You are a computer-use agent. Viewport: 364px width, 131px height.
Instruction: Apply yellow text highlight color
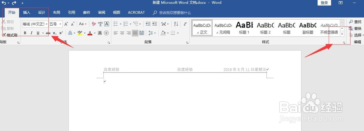click(80, 33)
